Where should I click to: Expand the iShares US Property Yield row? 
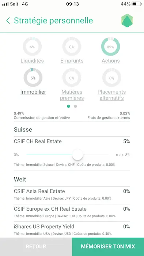click(x=72, y=230)
